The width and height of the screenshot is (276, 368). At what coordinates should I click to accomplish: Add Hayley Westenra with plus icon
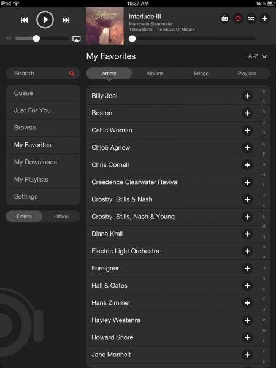tap(247, 320)
